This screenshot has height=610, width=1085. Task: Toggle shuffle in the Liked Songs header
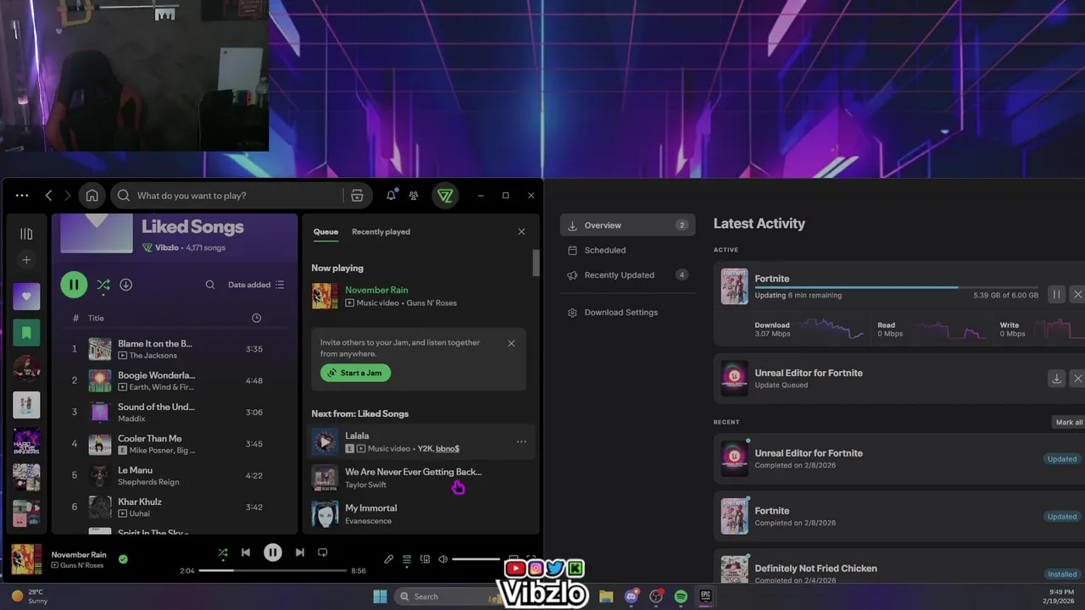point(103,285)
